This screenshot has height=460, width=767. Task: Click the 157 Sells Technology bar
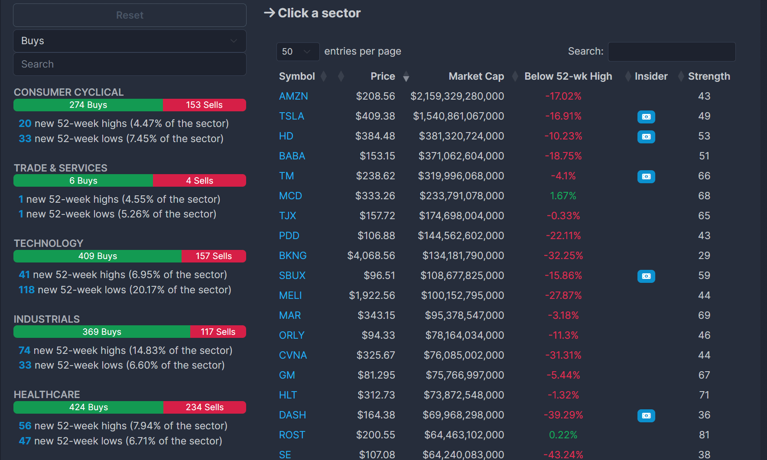point(214,256)
